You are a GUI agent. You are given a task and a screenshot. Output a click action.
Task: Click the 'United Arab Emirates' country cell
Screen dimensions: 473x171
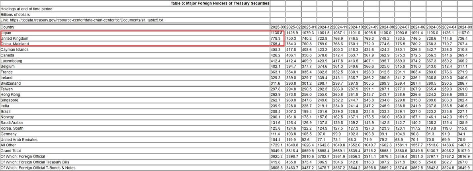pos(135,140)
